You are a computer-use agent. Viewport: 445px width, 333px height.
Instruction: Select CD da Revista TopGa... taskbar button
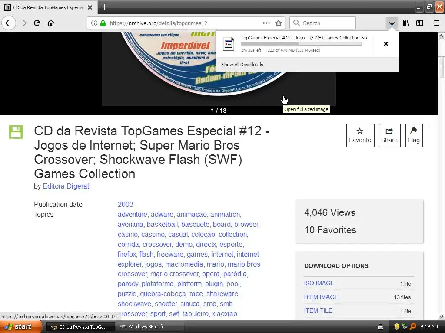(80, 326)
